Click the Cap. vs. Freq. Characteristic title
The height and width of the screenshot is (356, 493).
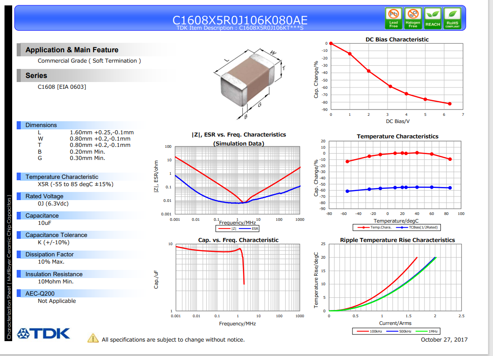click(238, 240)
